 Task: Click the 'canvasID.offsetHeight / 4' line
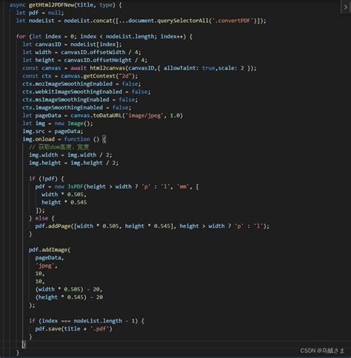click(x=85, y=60)
